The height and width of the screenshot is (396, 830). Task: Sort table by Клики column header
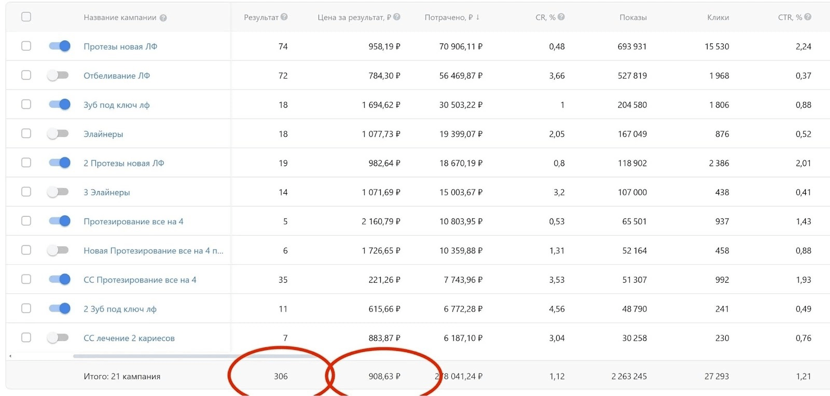718,18
